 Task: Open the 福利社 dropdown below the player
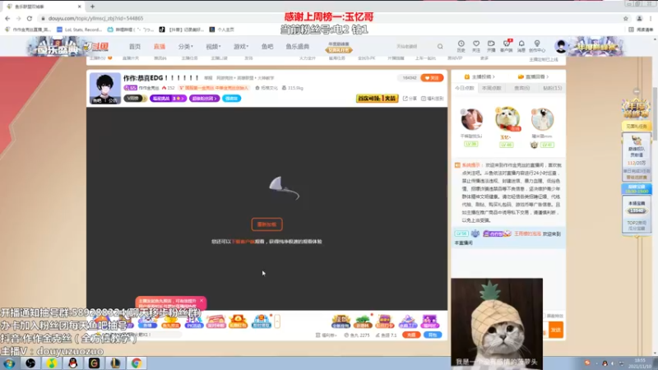[x=326, y=335]
